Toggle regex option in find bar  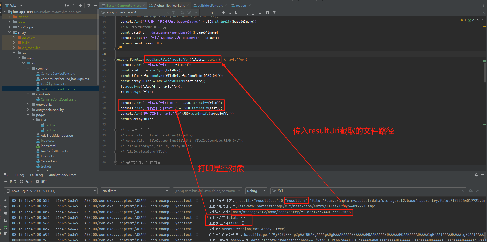pyautogui.click(x=196, y=13)
